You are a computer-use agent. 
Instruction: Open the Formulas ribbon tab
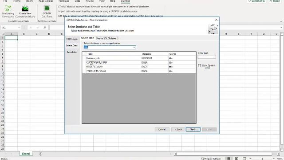63,1
